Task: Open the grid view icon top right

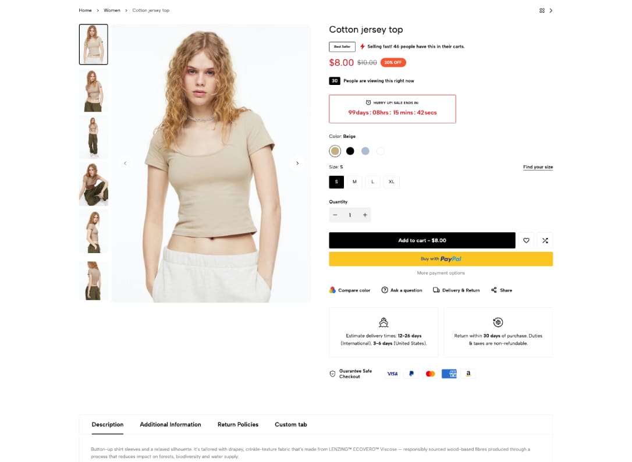Action: click(x=542, y=10)
